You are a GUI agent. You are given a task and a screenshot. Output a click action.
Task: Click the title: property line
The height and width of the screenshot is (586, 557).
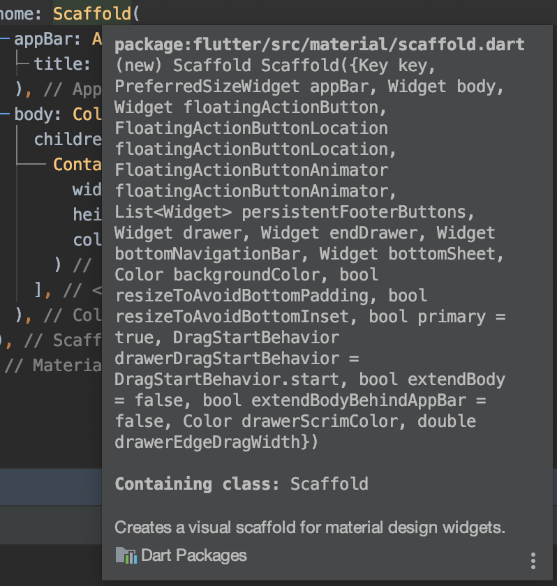[62, 63]
